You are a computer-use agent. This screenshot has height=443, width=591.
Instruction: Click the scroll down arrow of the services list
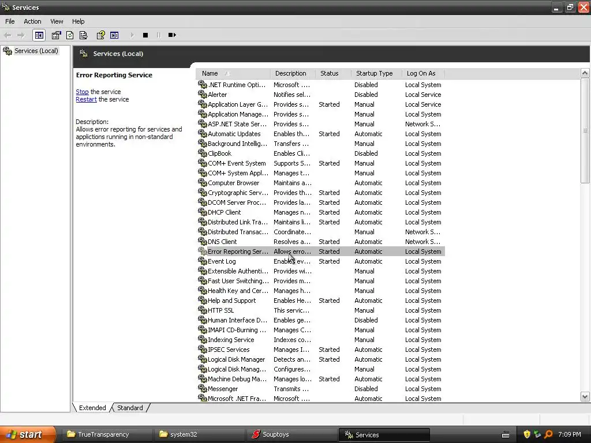tap(585, 396)
